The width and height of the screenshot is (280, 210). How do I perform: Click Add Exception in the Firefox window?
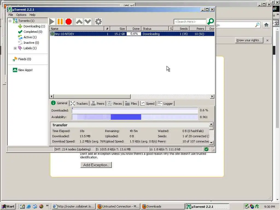point(96,165)
